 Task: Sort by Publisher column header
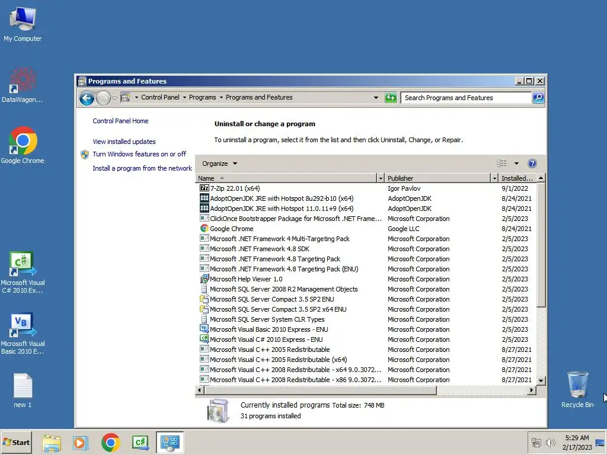[437, 178]
